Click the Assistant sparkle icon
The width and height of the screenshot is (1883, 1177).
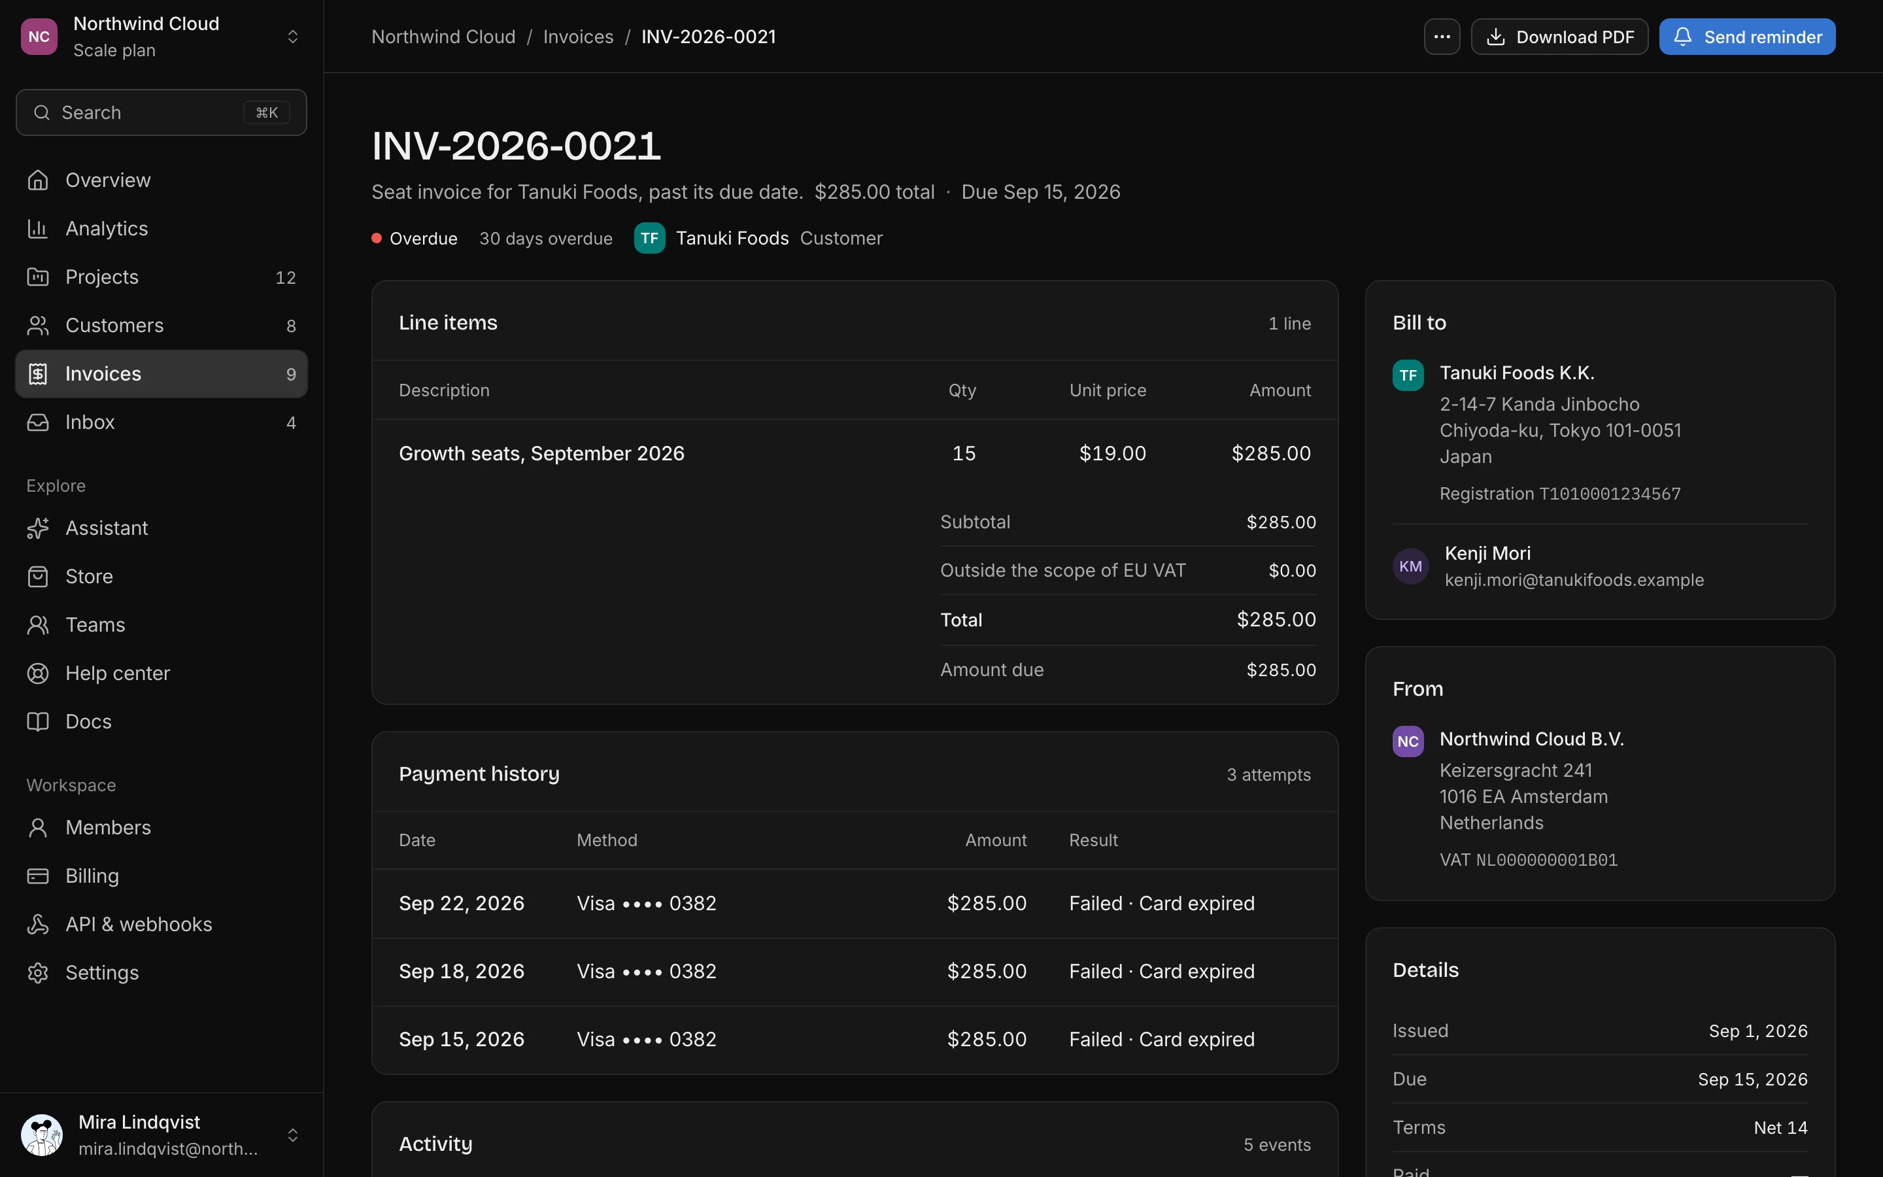(37, 528)
